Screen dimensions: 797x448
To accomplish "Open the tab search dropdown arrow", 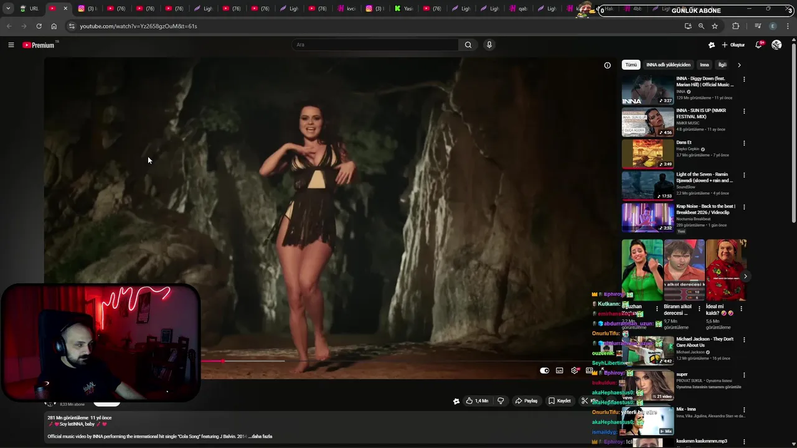I will click(8, 9).
